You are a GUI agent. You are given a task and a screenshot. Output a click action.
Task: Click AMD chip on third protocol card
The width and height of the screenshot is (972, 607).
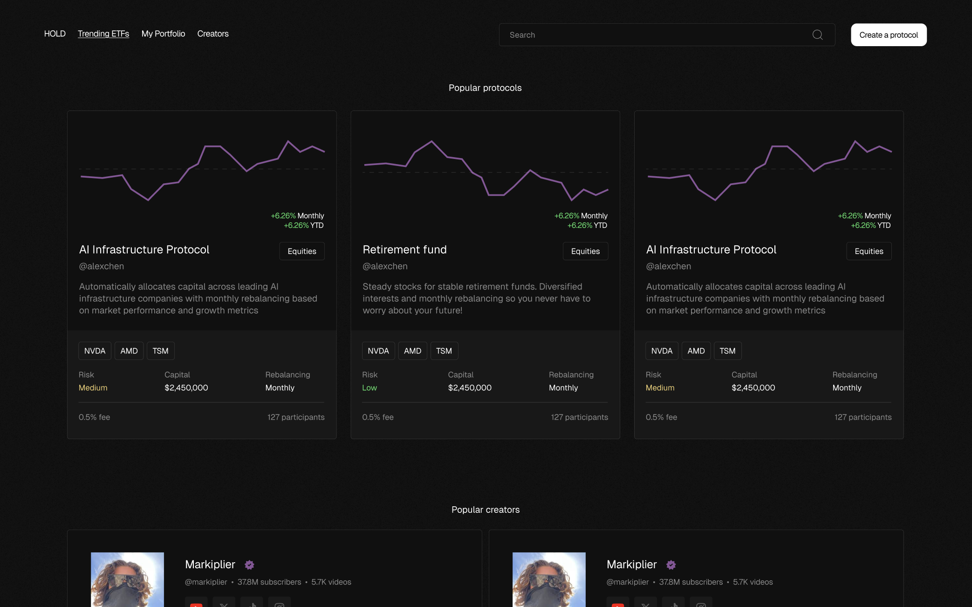(696, 351)
